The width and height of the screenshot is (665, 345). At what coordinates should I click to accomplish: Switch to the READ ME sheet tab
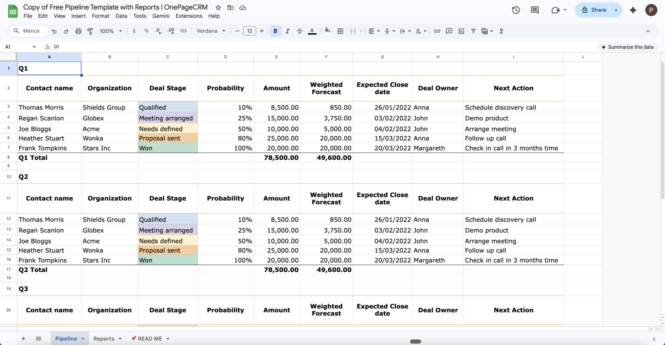click(150, 338)
